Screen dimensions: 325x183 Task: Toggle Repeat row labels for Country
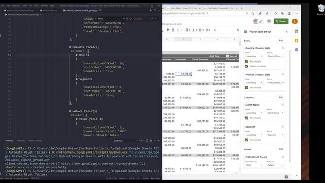[246, 66]
